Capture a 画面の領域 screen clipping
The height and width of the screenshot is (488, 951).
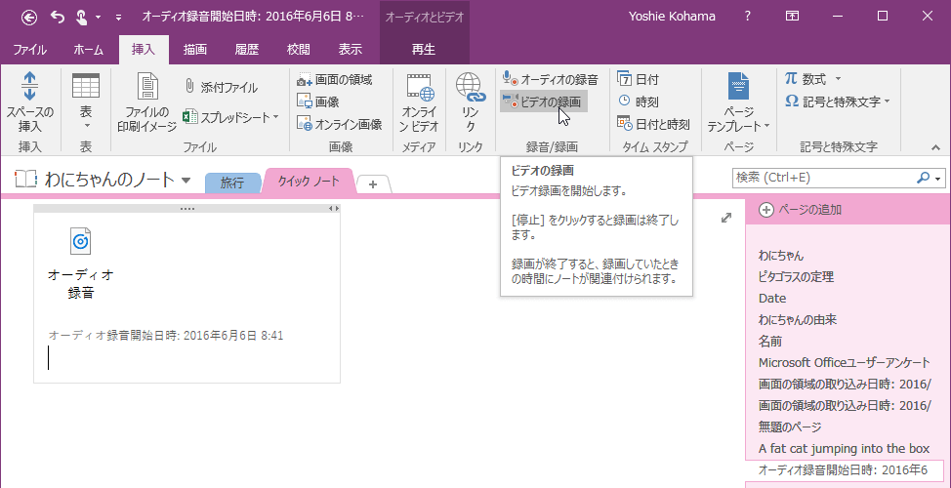334,79
